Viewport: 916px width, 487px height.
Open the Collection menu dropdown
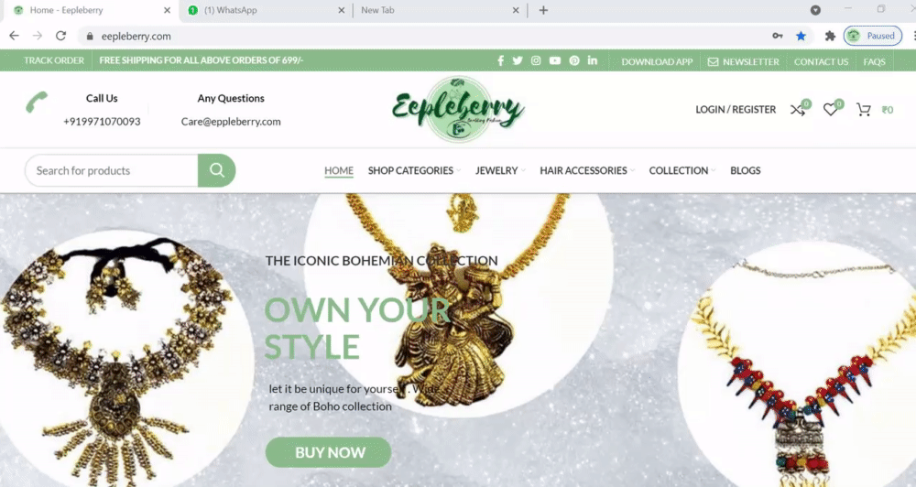click(682, 170)
